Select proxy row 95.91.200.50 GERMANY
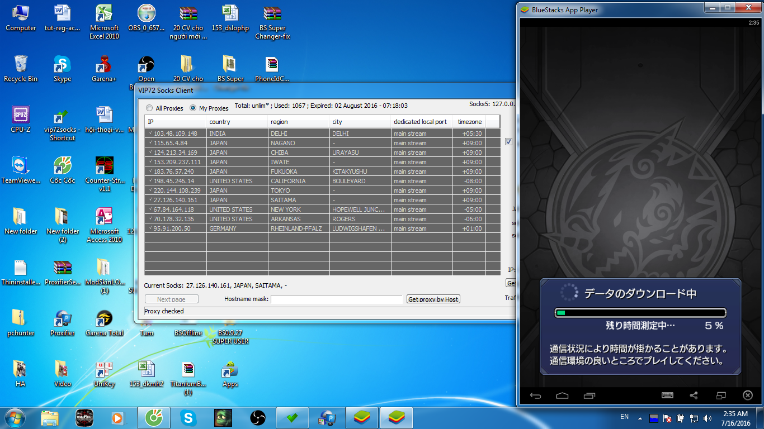This screenshot has width=764, height=429. (322, 228)
